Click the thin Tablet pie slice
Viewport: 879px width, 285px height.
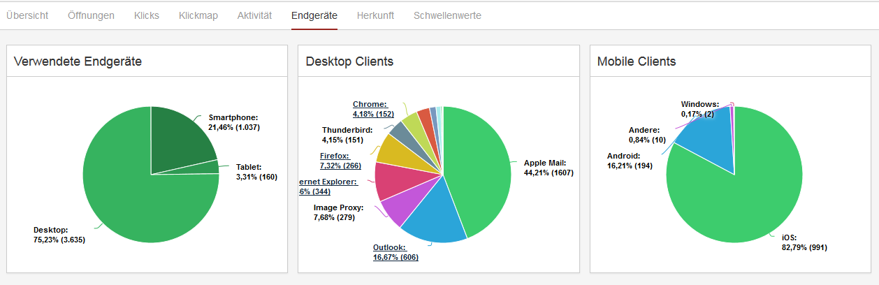[203, 168]
